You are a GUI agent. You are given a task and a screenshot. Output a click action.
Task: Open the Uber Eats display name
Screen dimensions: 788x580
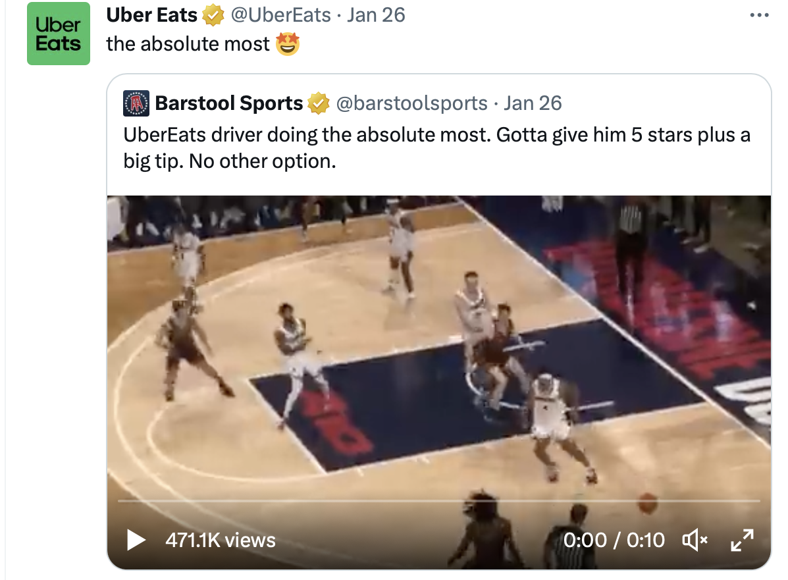point(152,15)
